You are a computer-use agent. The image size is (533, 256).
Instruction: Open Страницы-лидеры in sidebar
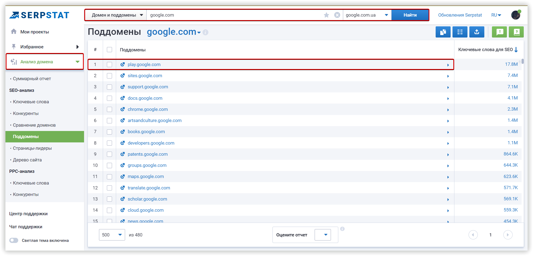click(x=32, y=148)
